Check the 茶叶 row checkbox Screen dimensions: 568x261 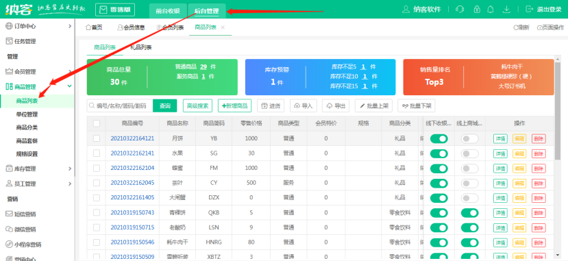pos(97,183)
